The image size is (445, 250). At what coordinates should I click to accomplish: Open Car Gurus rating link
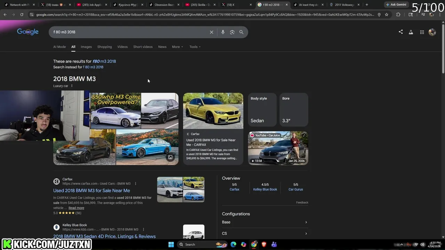click(296, 190)
